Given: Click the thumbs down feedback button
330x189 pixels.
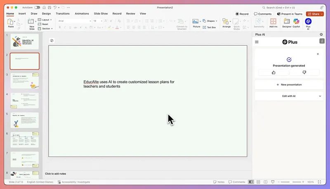Looking at the screenshot, I should click(x=304, y=72).
